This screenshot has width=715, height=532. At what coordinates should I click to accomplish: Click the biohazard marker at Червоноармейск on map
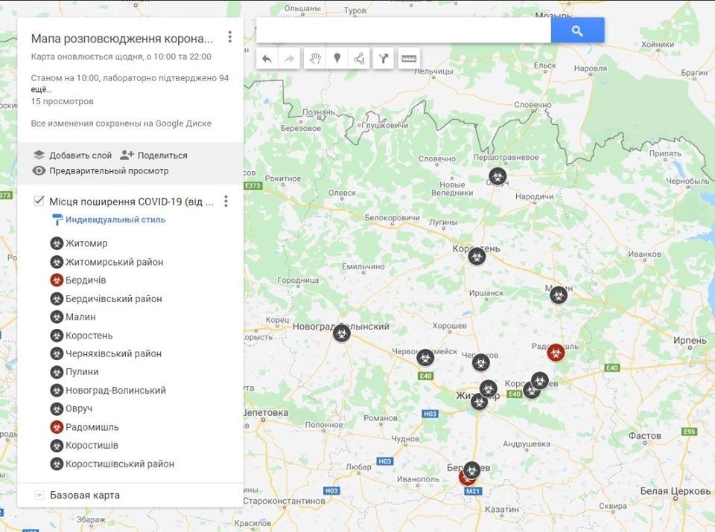click(x=425, y=358)
